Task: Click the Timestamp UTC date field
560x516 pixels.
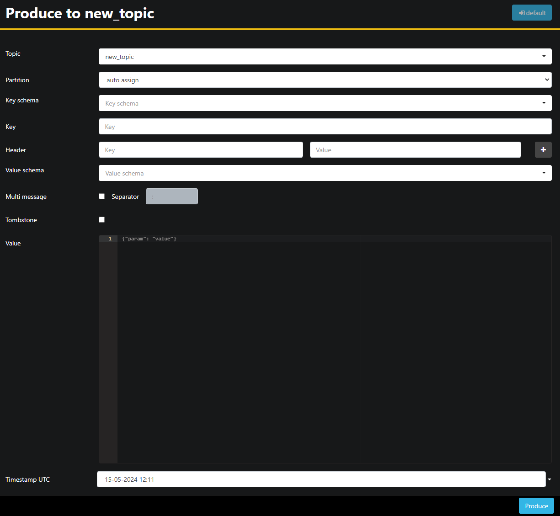Action: tap(321, 479)
